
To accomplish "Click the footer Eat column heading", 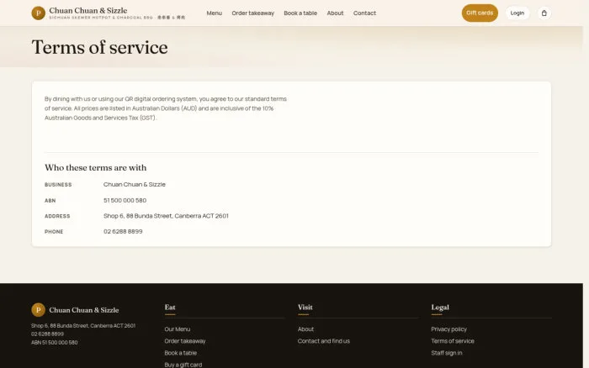I will [170, 308].
